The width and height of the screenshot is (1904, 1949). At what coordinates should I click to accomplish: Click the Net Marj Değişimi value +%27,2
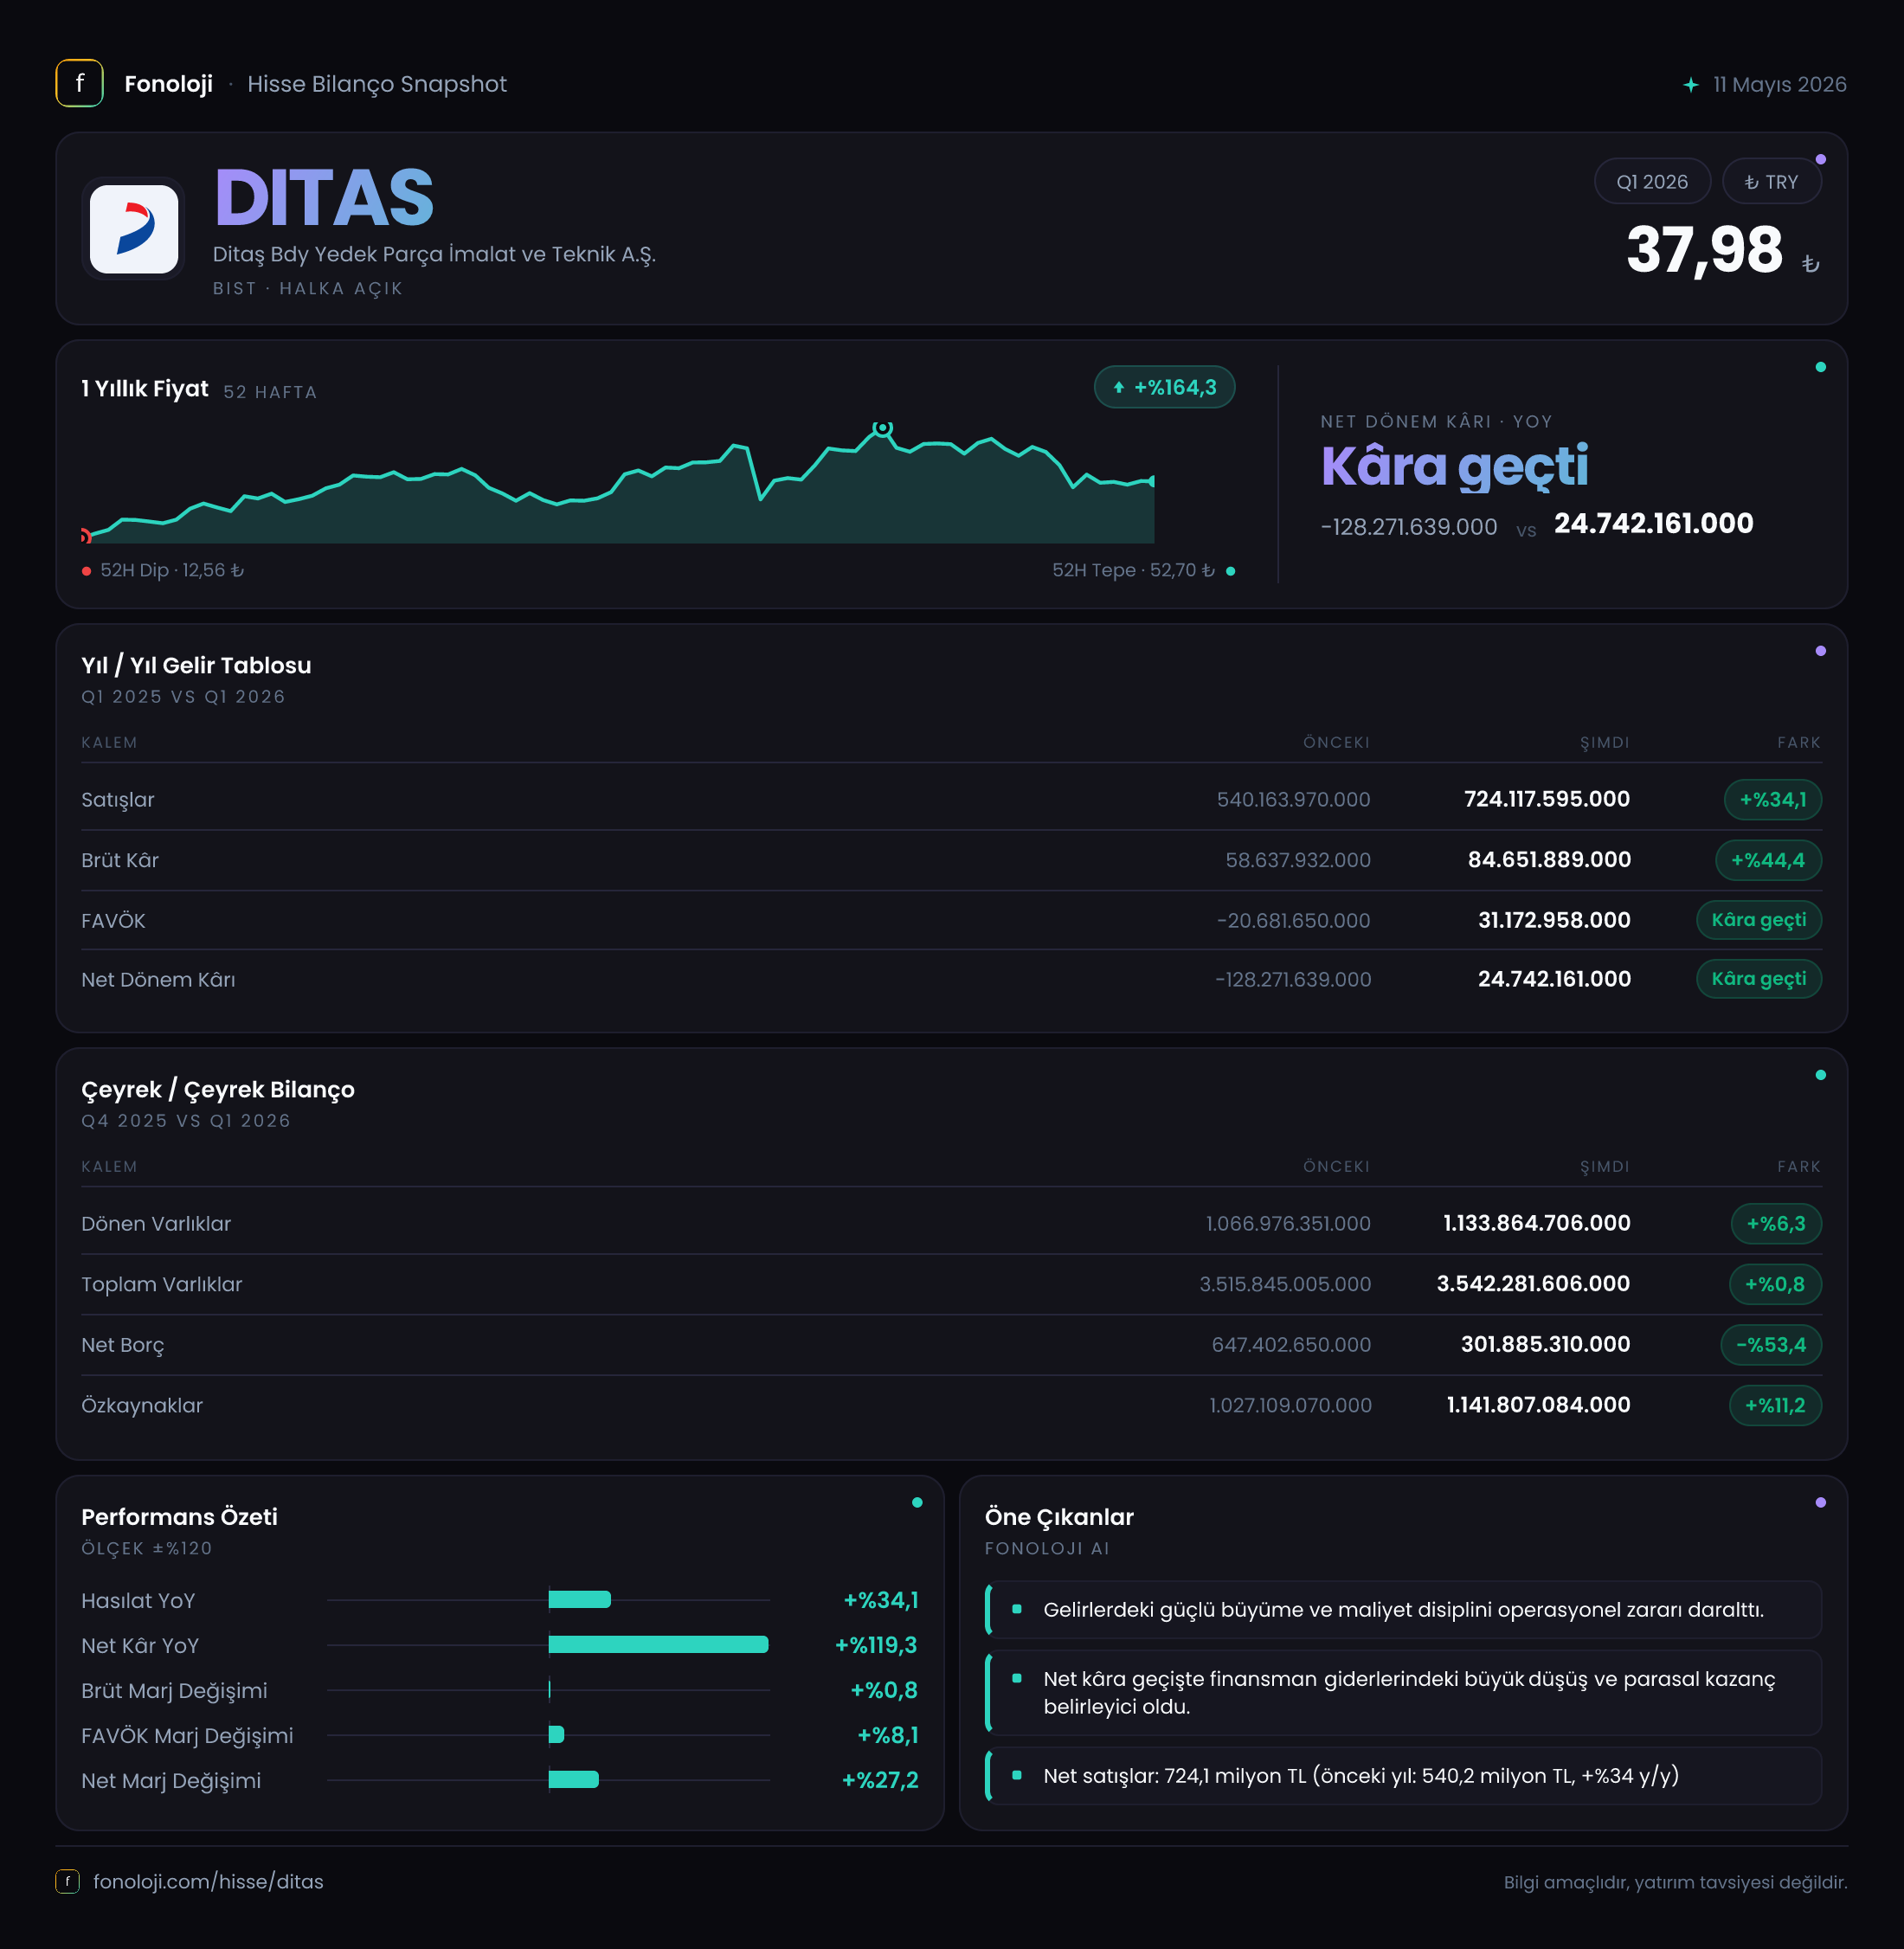(880, 1780)
